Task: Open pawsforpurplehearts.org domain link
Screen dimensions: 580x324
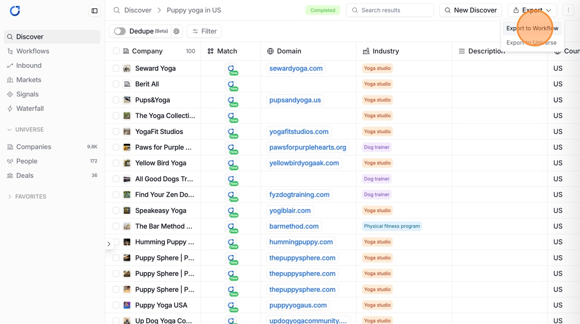Action: (308, 147)
